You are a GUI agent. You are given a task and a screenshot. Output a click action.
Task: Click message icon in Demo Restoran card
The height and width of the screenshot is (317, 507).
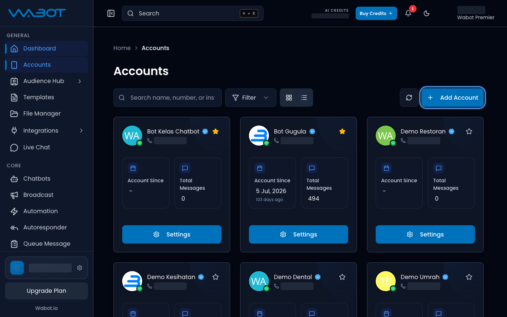point(439,168)
